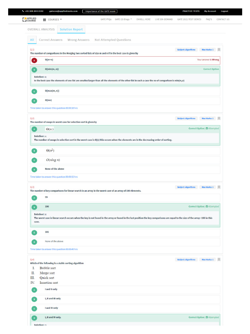Viewport: 250px width, 334px height.
Task: Open the My Account menu
Action: 210,11
